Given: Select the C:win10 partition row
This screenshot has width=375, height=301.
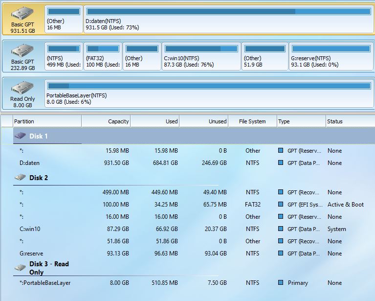Looking at the screenshot, I should click(194, 229).
